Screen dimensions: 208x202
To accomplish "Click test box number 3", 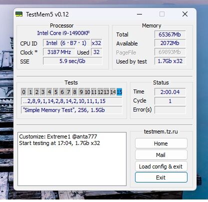I will 43,92.
